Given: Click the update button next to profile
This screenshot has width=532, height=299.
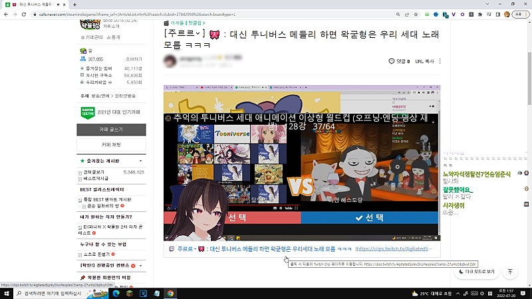Looking at the screenshot, I should click(x=521, y=15).
